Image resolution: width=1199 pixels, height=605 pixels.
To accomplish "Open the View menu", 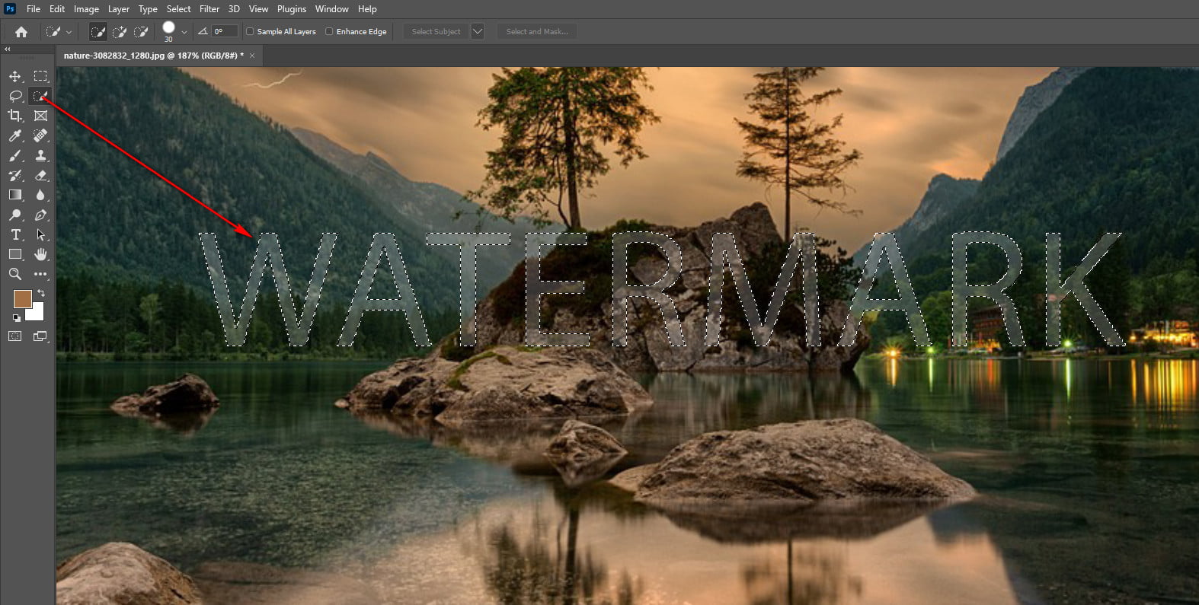I will click(258, 9).
